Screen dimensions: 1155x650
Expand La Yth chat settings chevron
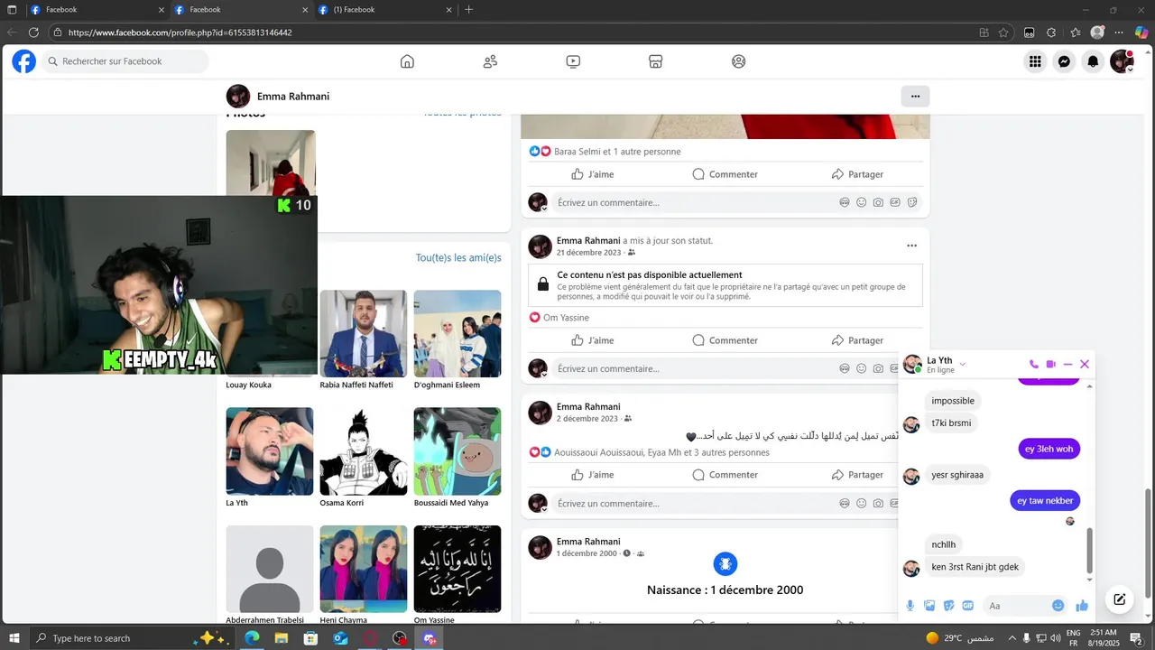point(963,365)
